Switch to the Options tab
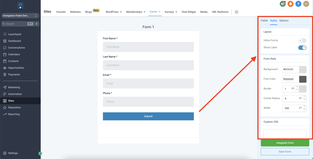The height and width of the screenshot is (159, 313). point(284,20)
